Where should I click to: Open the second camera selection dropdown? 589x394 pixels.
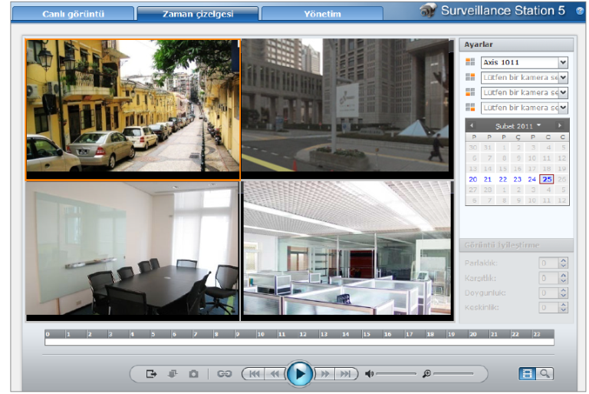pyautogui.click(x=563, y=78)
